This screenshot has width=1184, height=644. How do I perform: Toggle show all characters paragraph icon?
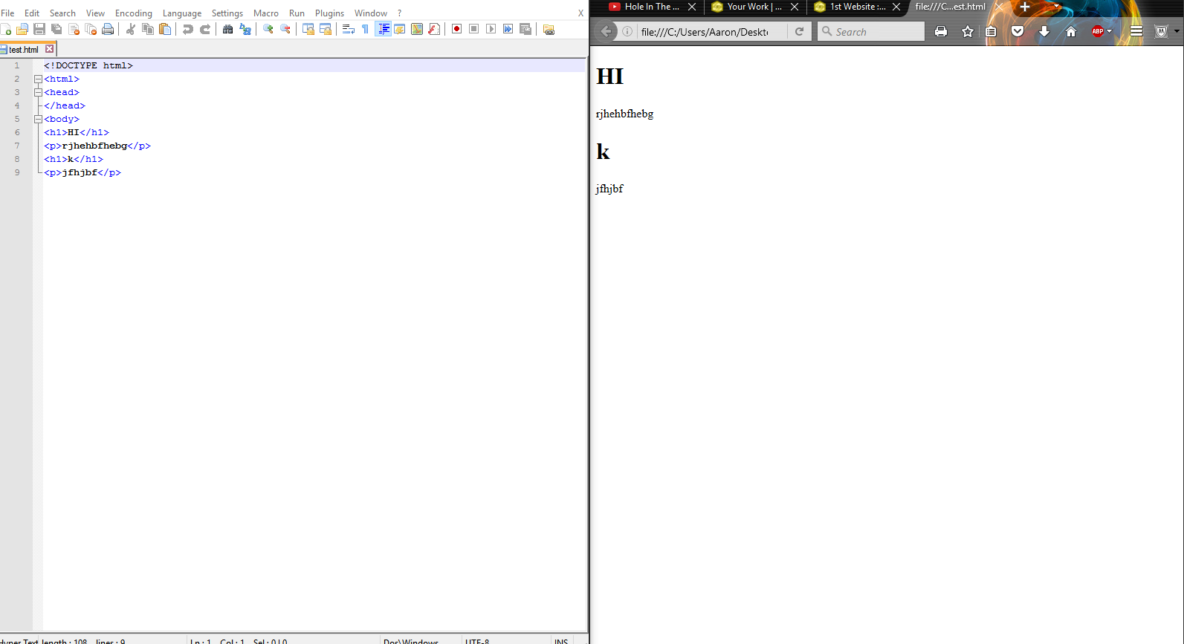click(x=366, y=29)
